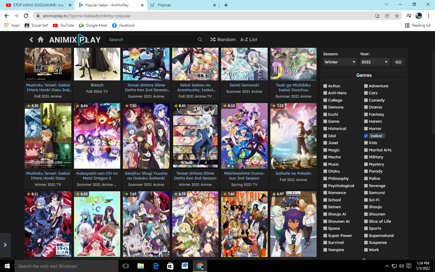Open Windows Start menu
This screenshot has width=435, height=272.
(x=7, y=266)
